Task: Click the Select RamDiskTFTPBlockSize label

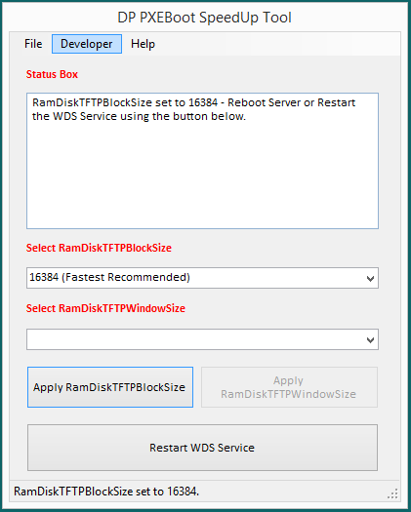Action: pyautogui.click(x=99, y=248)
